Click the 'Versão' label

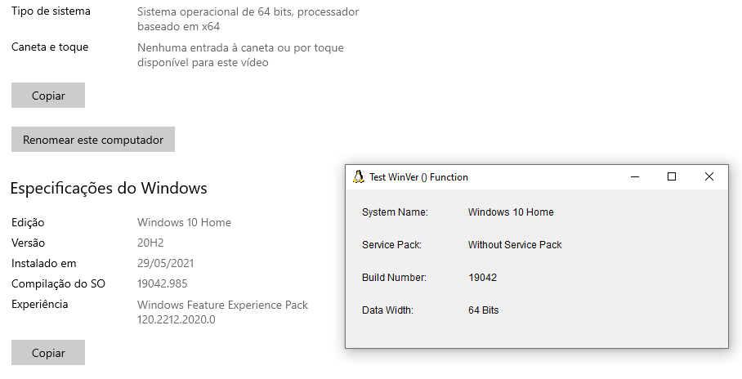pyautogui.click(x=29, y=243)
